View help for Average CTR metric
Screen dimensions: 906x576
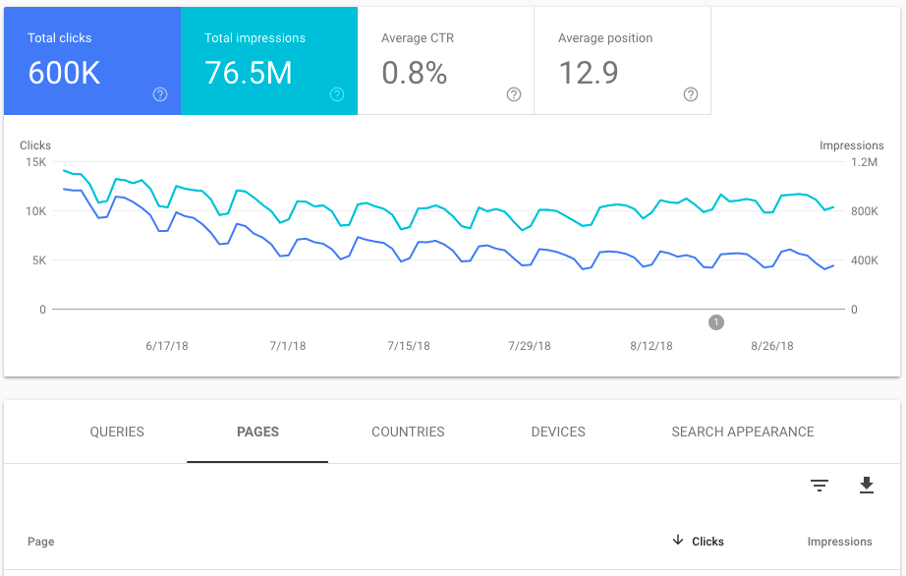coord(513,94)
